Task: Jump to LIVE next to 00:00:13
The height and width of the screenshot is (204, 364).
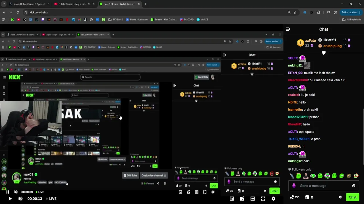Action: pyautogui.click(x=51, y=199)
